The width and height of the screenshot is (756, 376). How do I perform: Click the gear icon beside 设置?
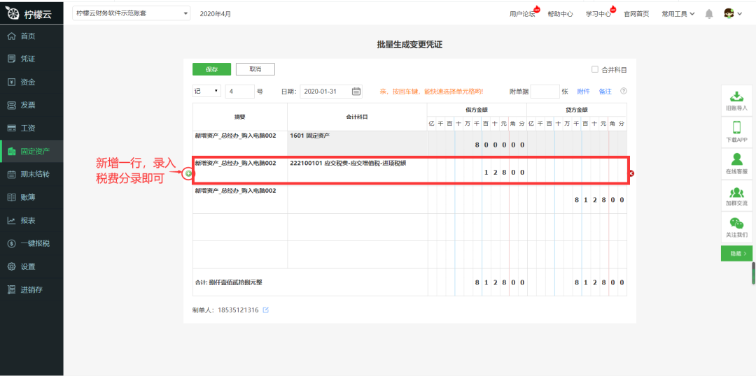tap(12, 267)
